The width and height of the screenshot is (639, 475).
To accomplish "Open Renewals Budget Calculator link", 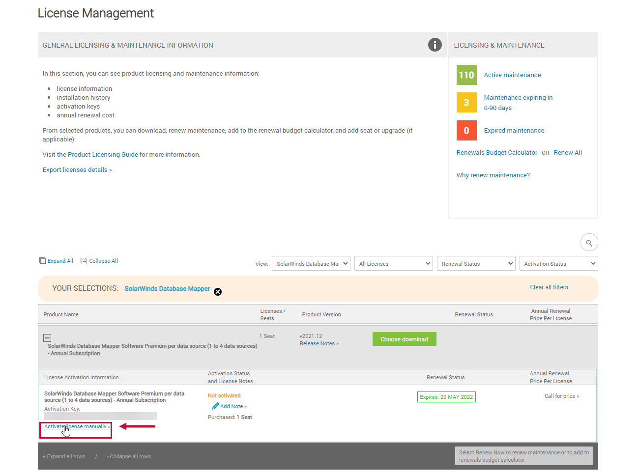I will click(x=497, y=153).
